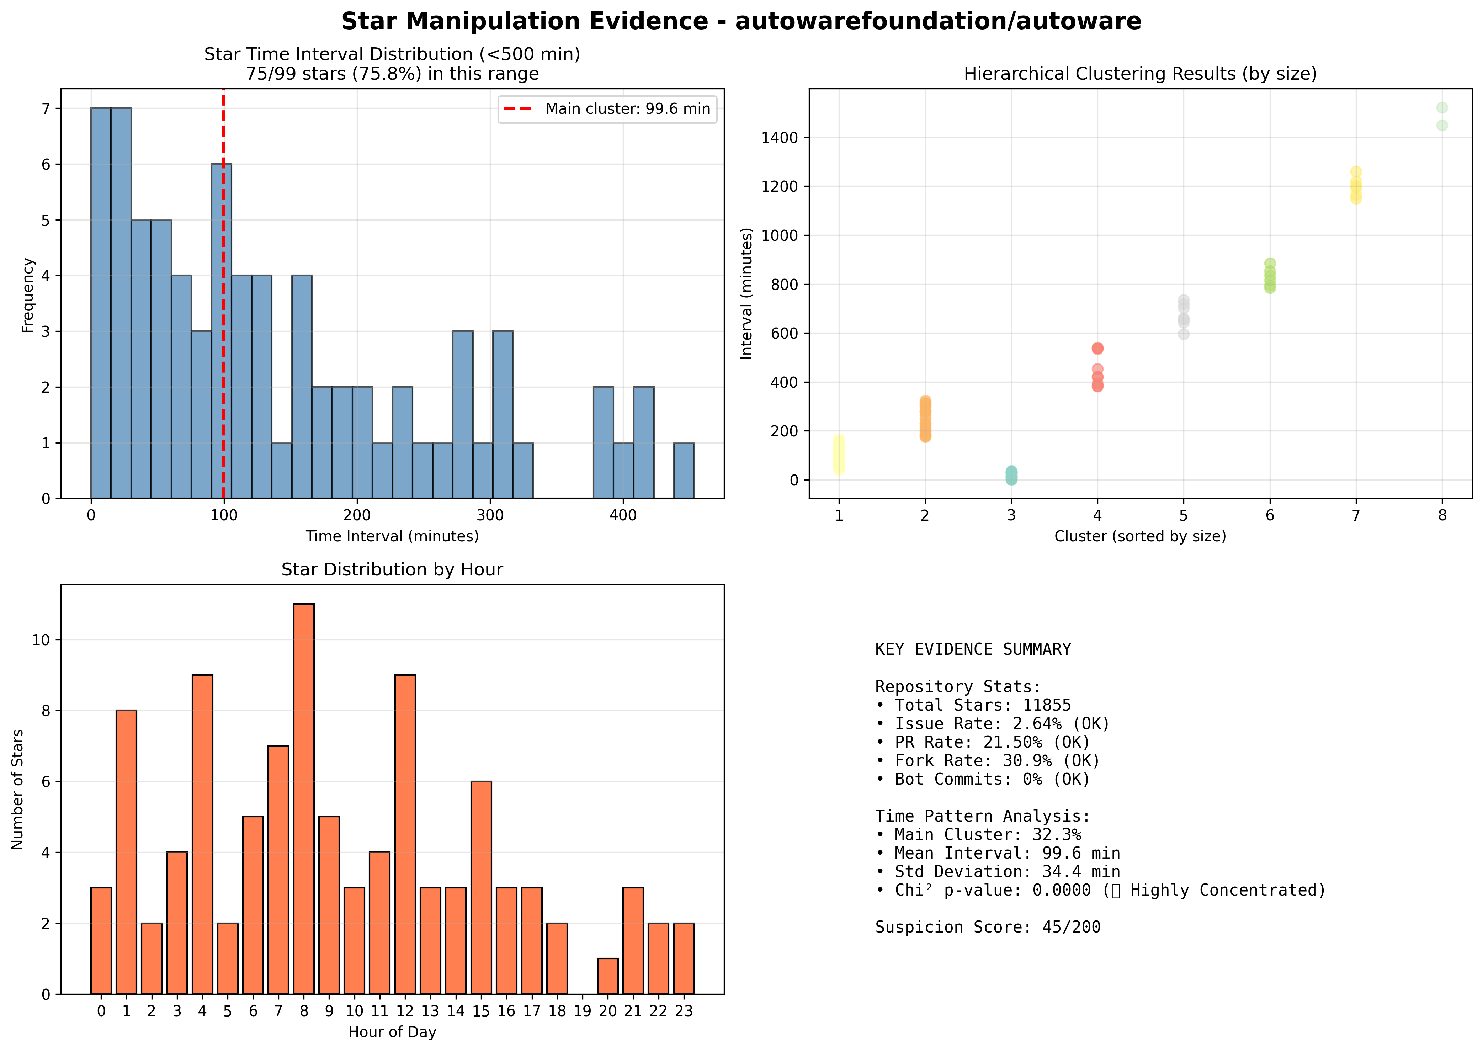Viewport: 1483px width, 1051px height.
Task: Select the 'Hierarchical Clustering Results (by size)' title
Action: [x=1140, y=74]
